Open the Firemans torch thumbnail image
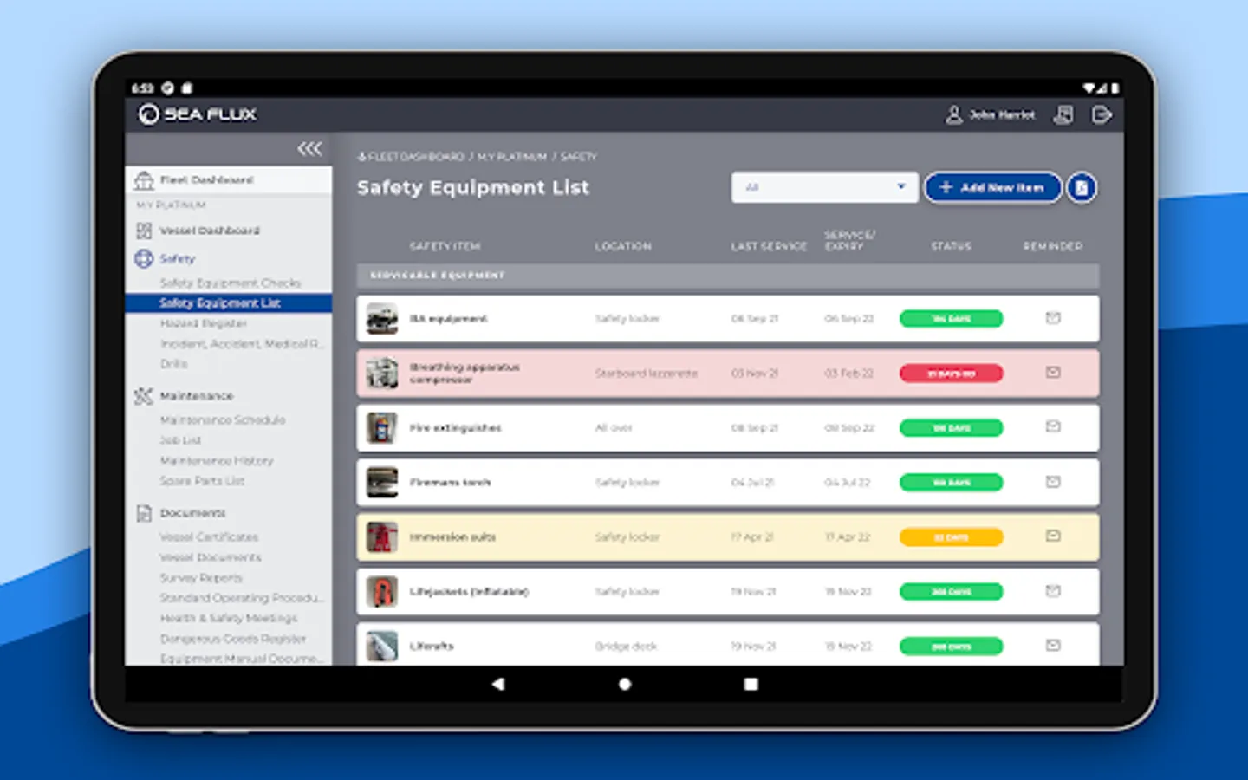This screenshot has height=780, width=1248. 381,483
